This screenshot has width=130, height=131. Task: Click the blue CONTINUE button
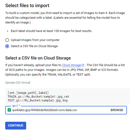click(x=16, y=125)
